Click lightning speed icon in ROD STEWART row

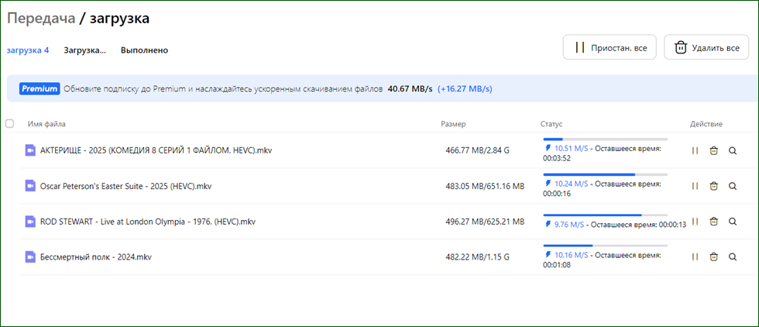tap(548, 224)
